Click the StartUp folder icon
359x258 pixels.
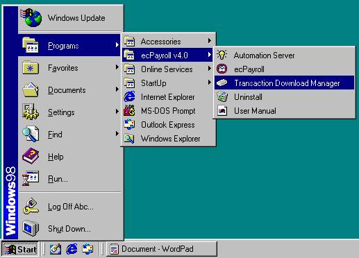point(129,83)
